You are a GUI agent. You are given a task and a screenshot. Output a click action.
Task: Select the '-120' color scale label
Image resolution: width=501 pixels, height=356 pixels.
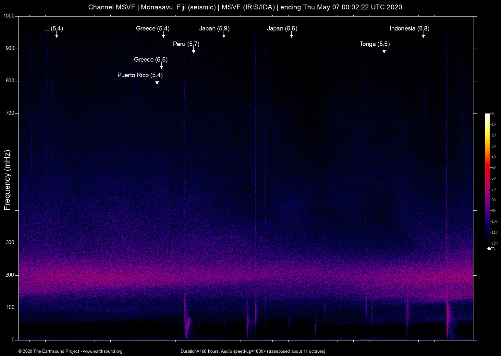(494, 243)
